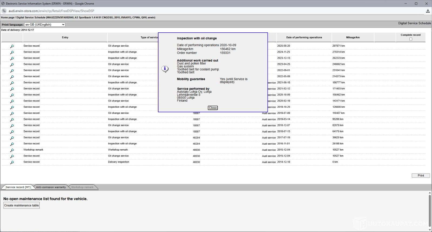The image size is (432, 232).
Task: Open magnifier for 2017-07-19 oil change
Action: [x=12, y=138]
